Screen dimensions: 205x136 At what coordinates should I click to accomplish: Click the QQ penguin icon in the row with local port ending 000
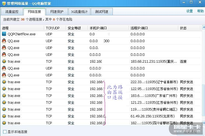point(4,41)
